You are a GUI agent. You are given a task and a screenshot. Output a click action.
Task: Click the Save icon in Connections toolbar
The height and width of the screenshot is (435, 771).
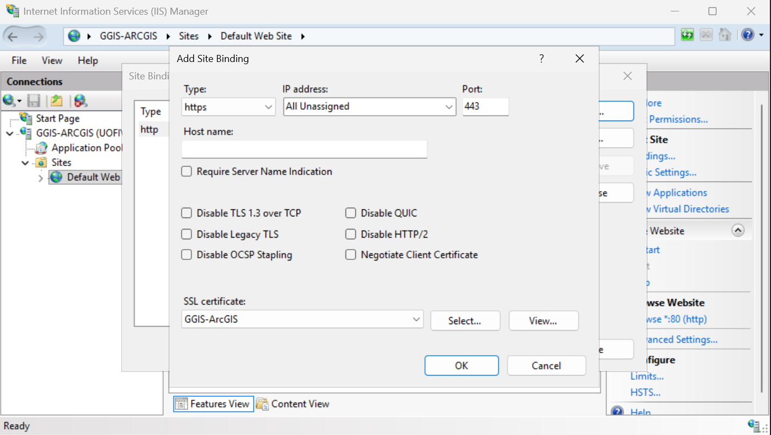coord(34,101)
